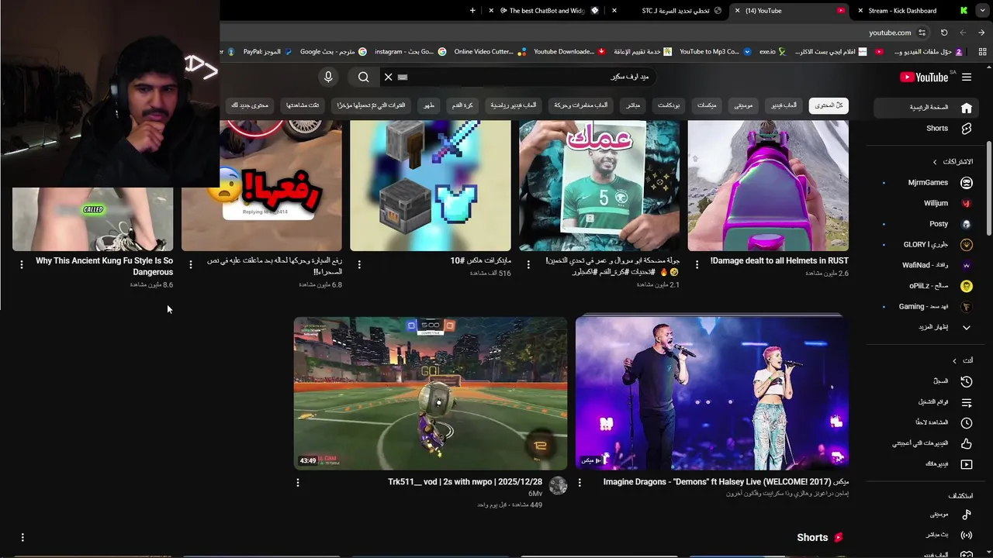The width and height of the screenshot is (993, 558).
Task: Open the History (السجل) sidebar entry
Action: 927,381
